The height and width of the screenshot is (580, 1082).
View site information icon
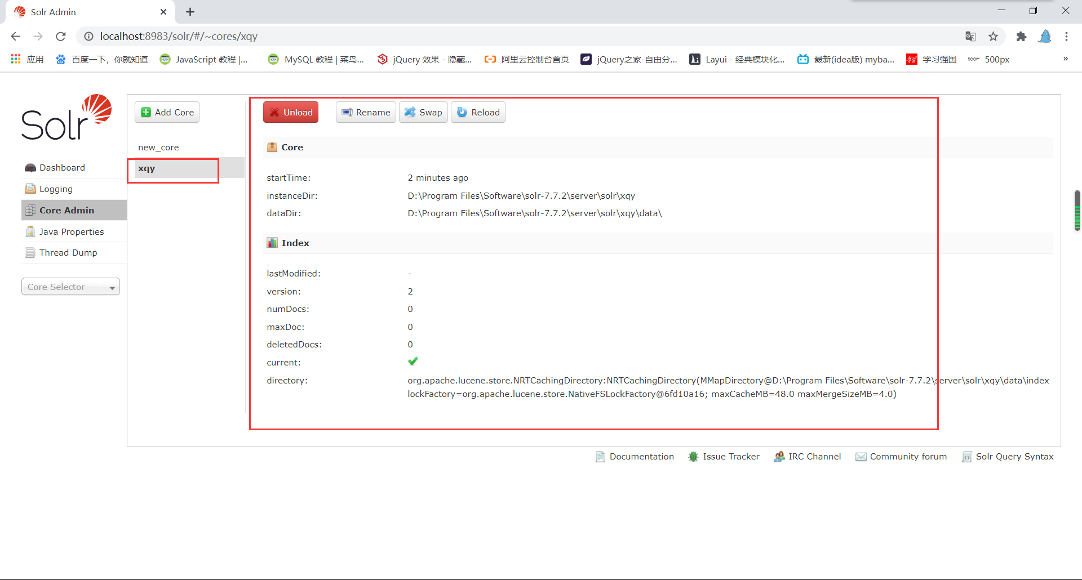[88, 37]
